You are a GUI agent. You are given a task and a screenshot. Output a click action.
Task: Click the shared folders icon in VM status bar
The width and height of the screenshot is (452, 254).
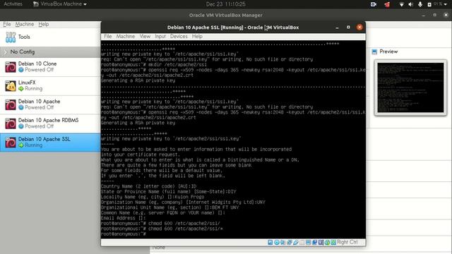tap(302, 242)
